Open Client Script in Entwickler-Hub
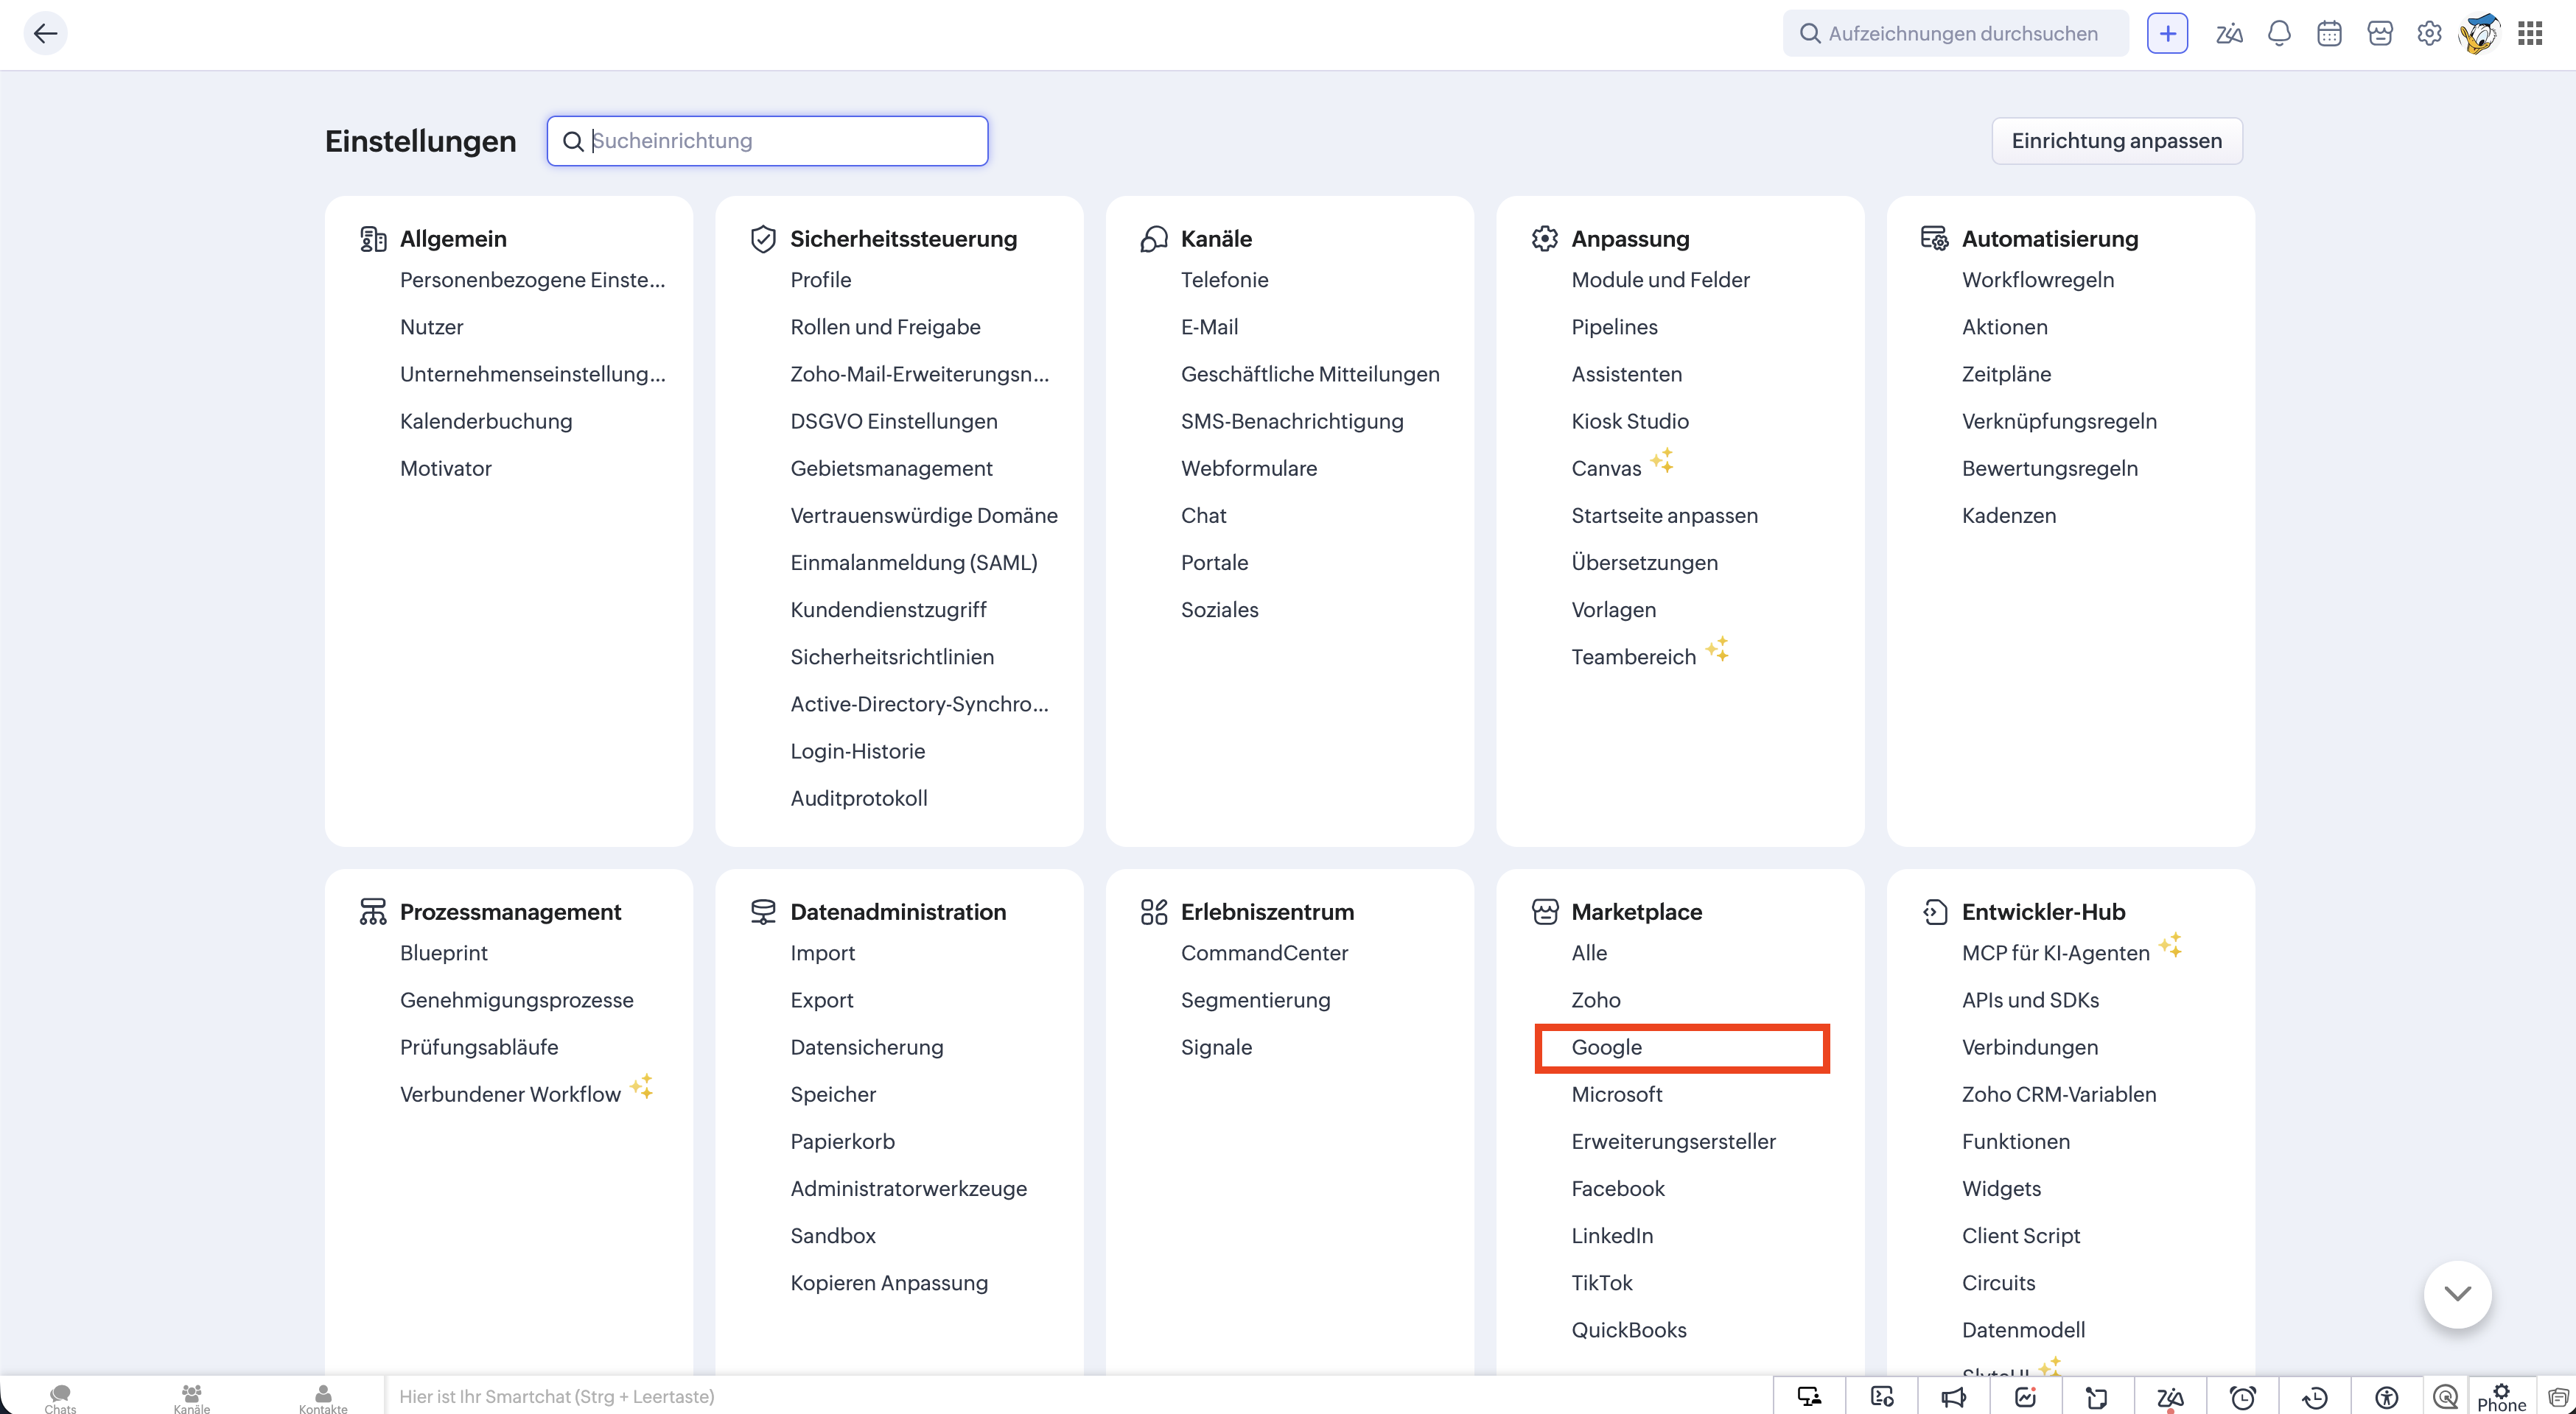This screenshot has height=1414, width=2576. 2020,1235
